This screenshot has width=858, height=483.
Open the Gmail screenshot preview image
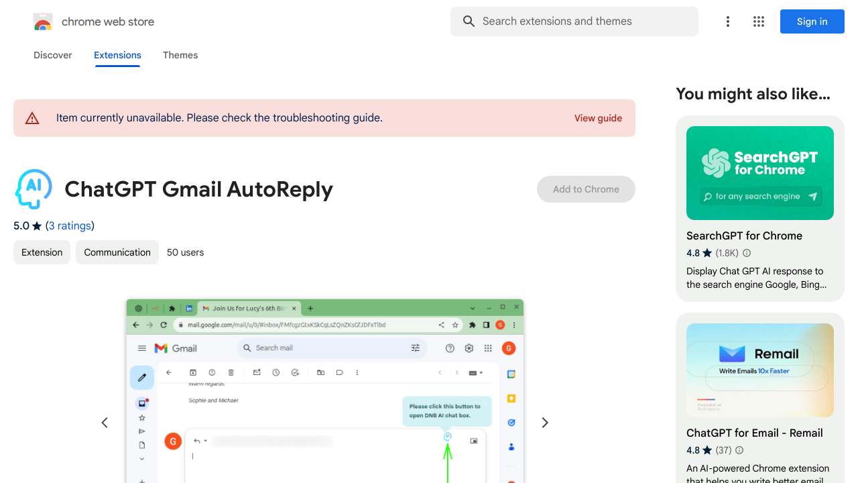324,390
